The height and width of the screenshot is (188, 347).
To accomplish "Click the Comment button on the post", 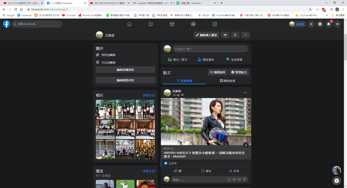I will [x=206, y=171].
